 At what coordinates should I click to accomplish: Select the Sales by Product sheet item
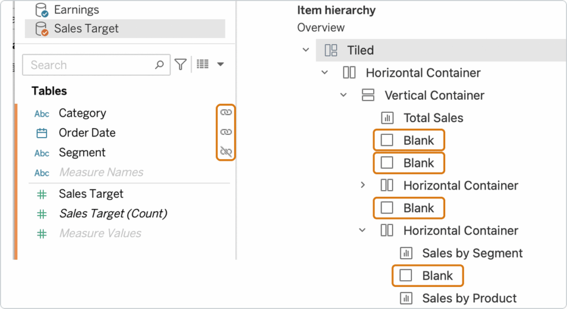coord(470,298)
